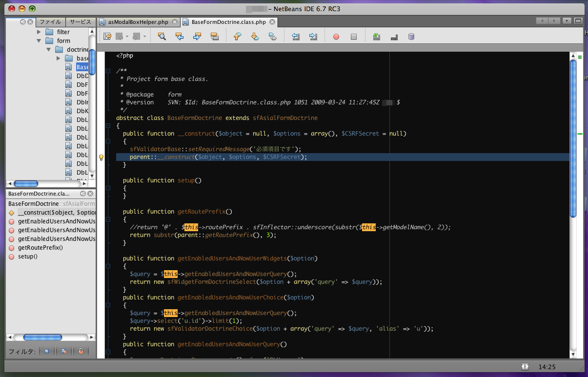Click the Navigator horizontal scrollbar thumb
Image resolution: width=588 pixels, height=377 pixels.
(x=42, y=337)
